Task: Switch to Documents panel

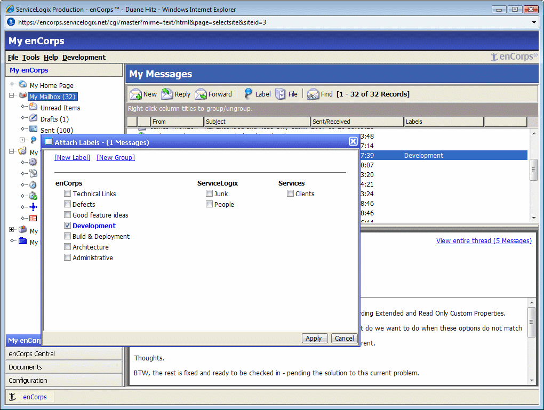Action: point(64,367)
